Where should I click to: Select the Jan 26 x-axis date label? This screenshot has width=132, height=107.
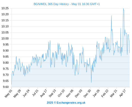[x=96, y=93]
